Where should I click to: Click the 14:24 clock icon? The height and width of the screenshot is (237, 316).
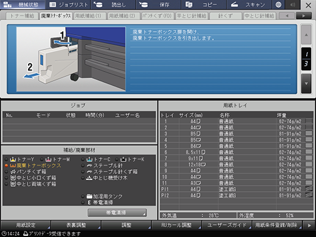coord(4,233)
